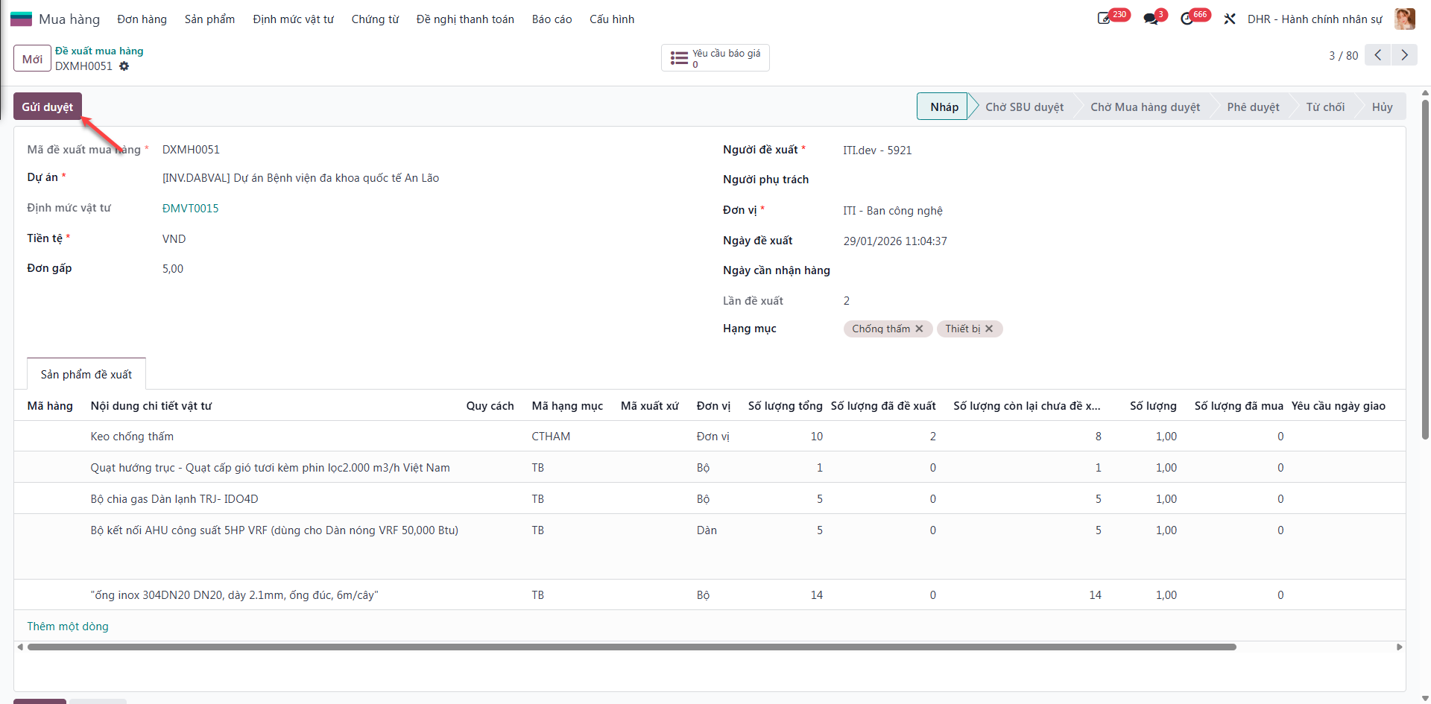Click Thêm một dòng link
The width and height of the screenshot is (1431, 704).
(68, 627)
